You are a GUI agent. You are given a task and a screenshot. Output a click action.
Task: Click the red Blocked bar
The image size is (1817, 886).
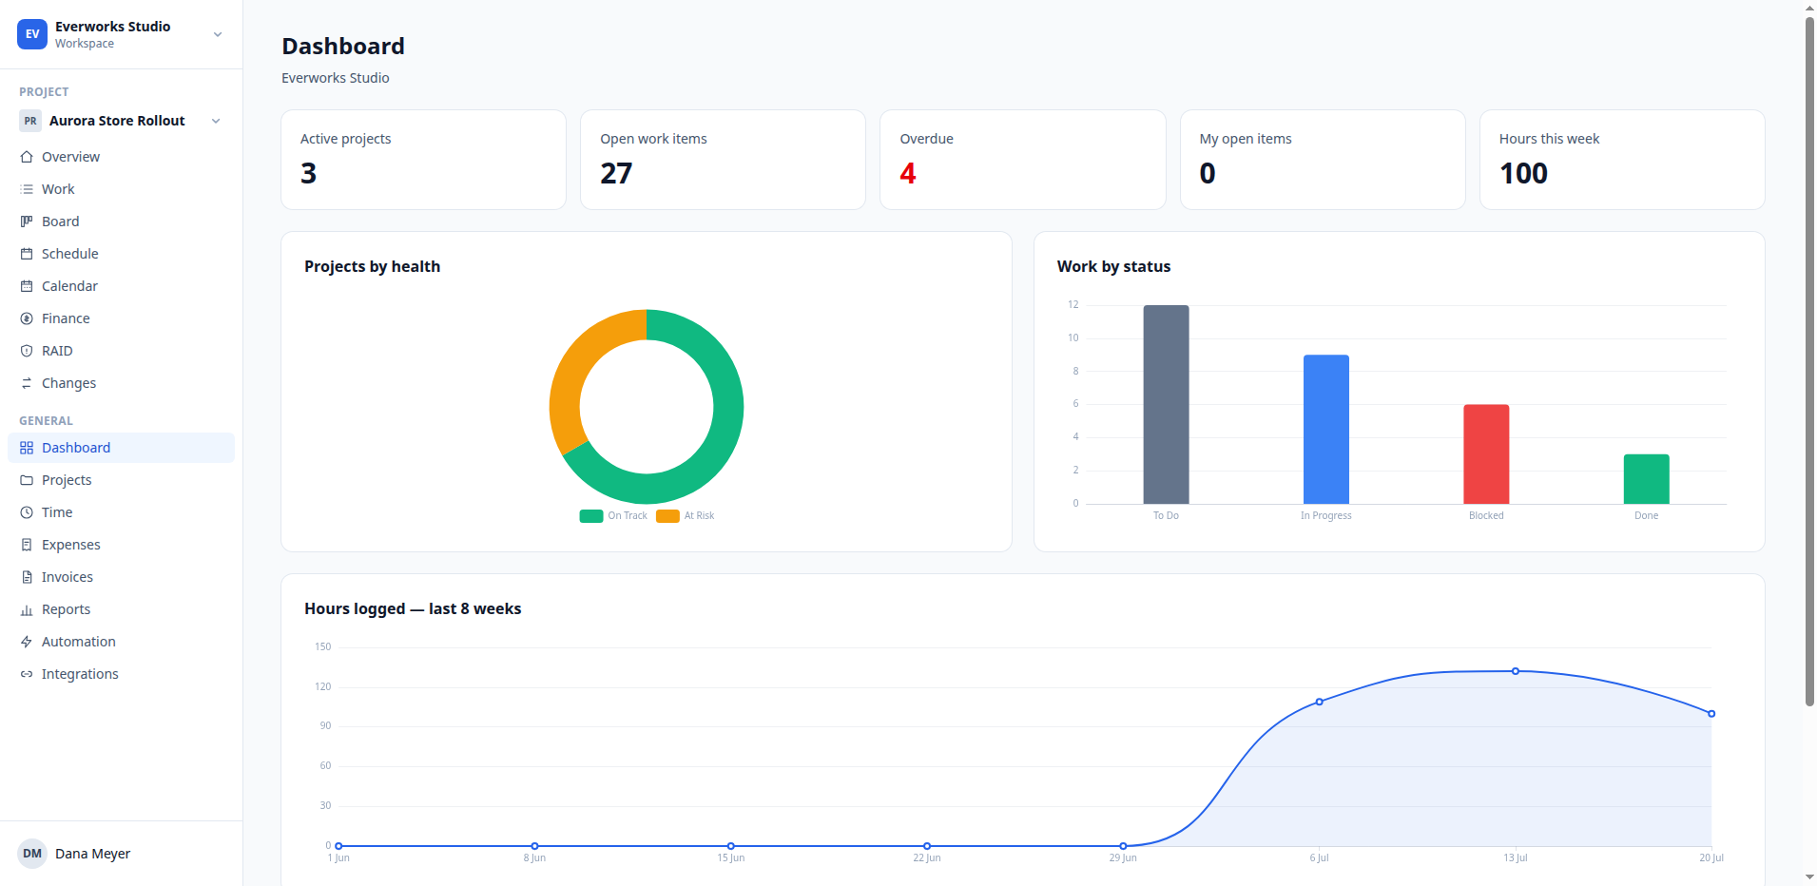(1486, 454)
